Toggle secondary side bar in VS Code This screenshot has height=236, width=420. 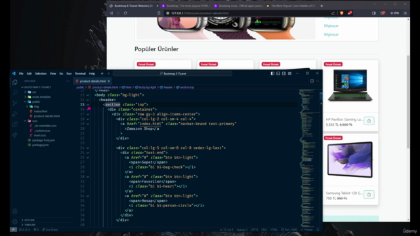point(284,73)
